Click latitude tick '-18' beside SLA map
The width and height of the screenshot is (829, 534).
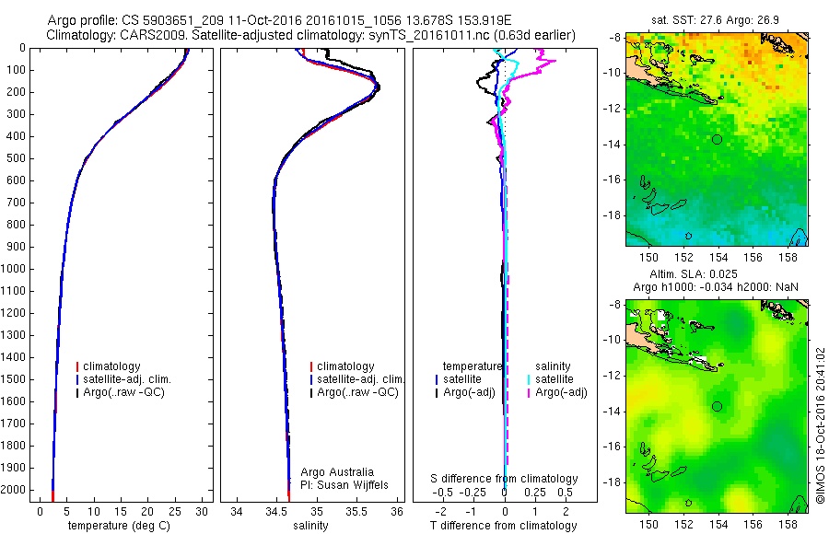pyautogui.click(x=612, y=482)
